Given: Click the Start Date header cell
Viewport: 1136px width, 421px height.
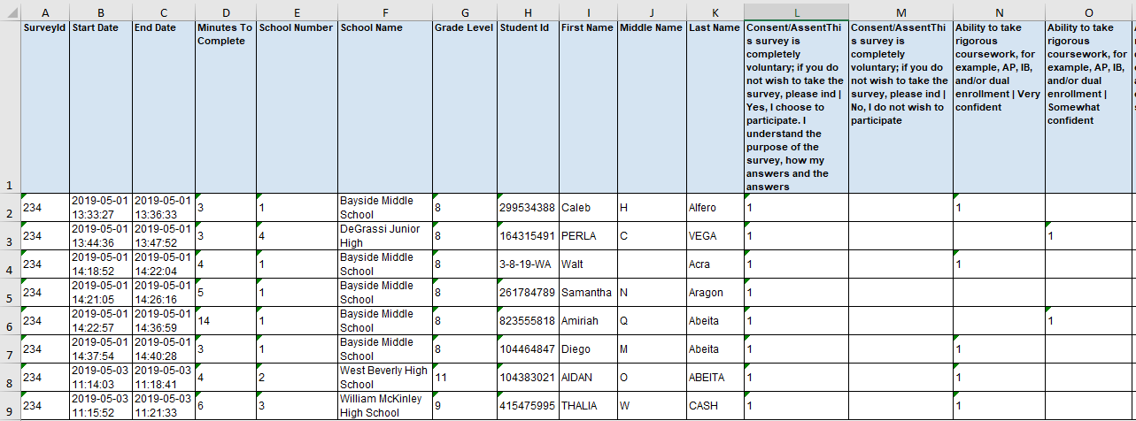Looking at the screenshot, I should [101, 106].
